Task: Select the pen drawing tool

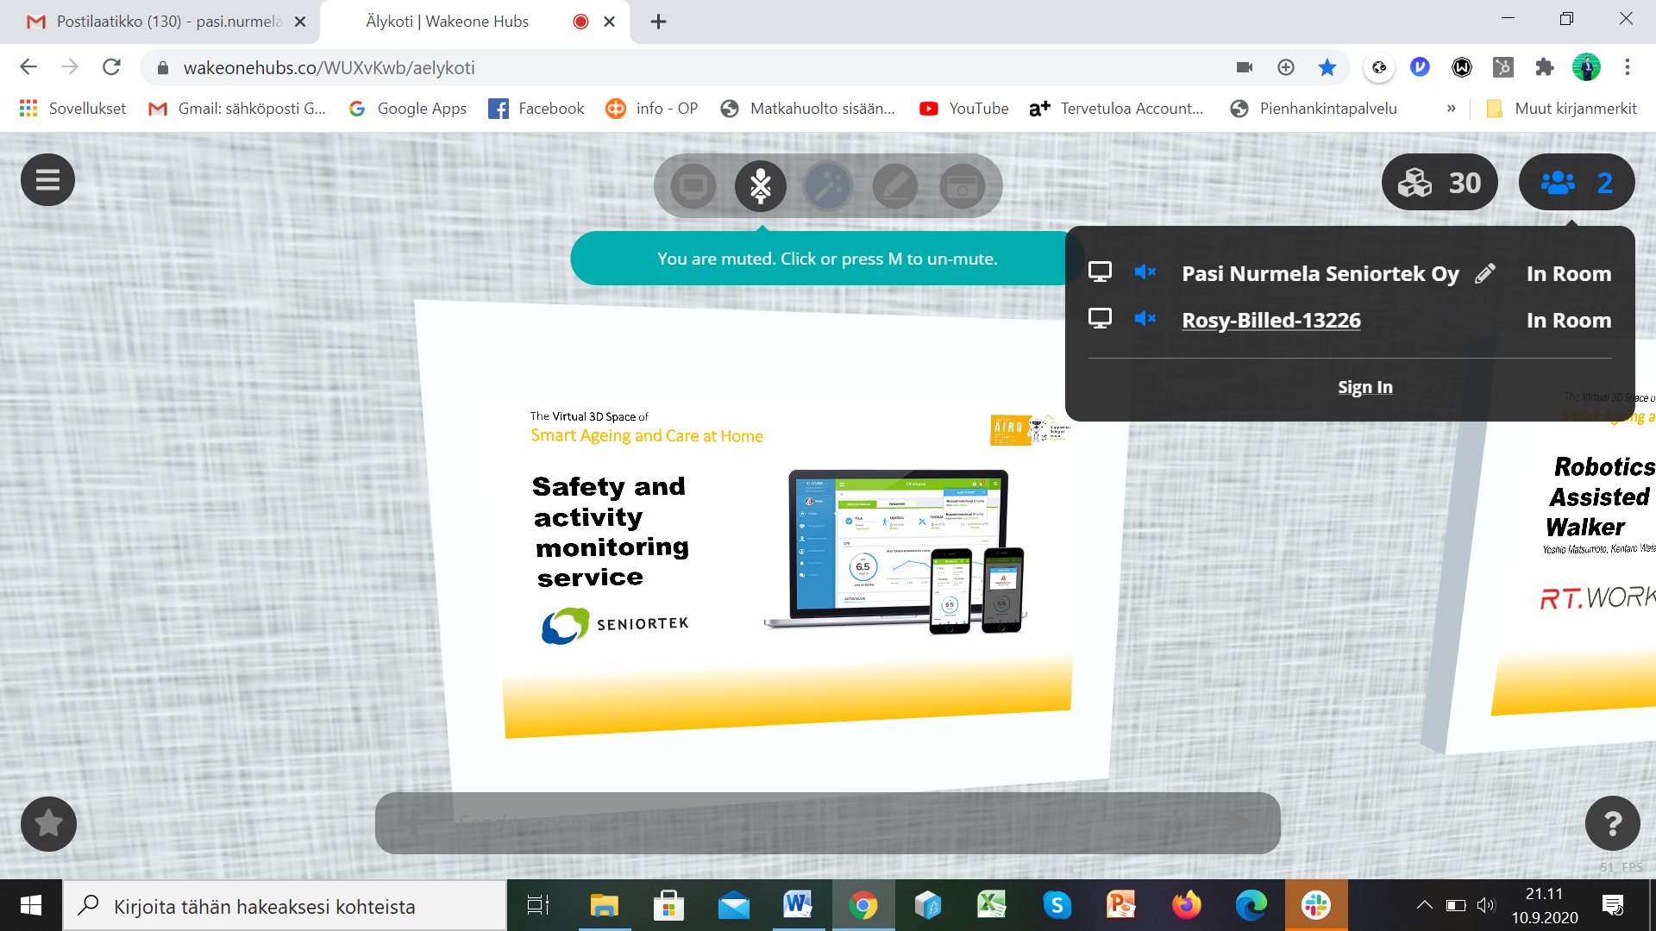Action: pyautogui.click(x=895, y=185)
